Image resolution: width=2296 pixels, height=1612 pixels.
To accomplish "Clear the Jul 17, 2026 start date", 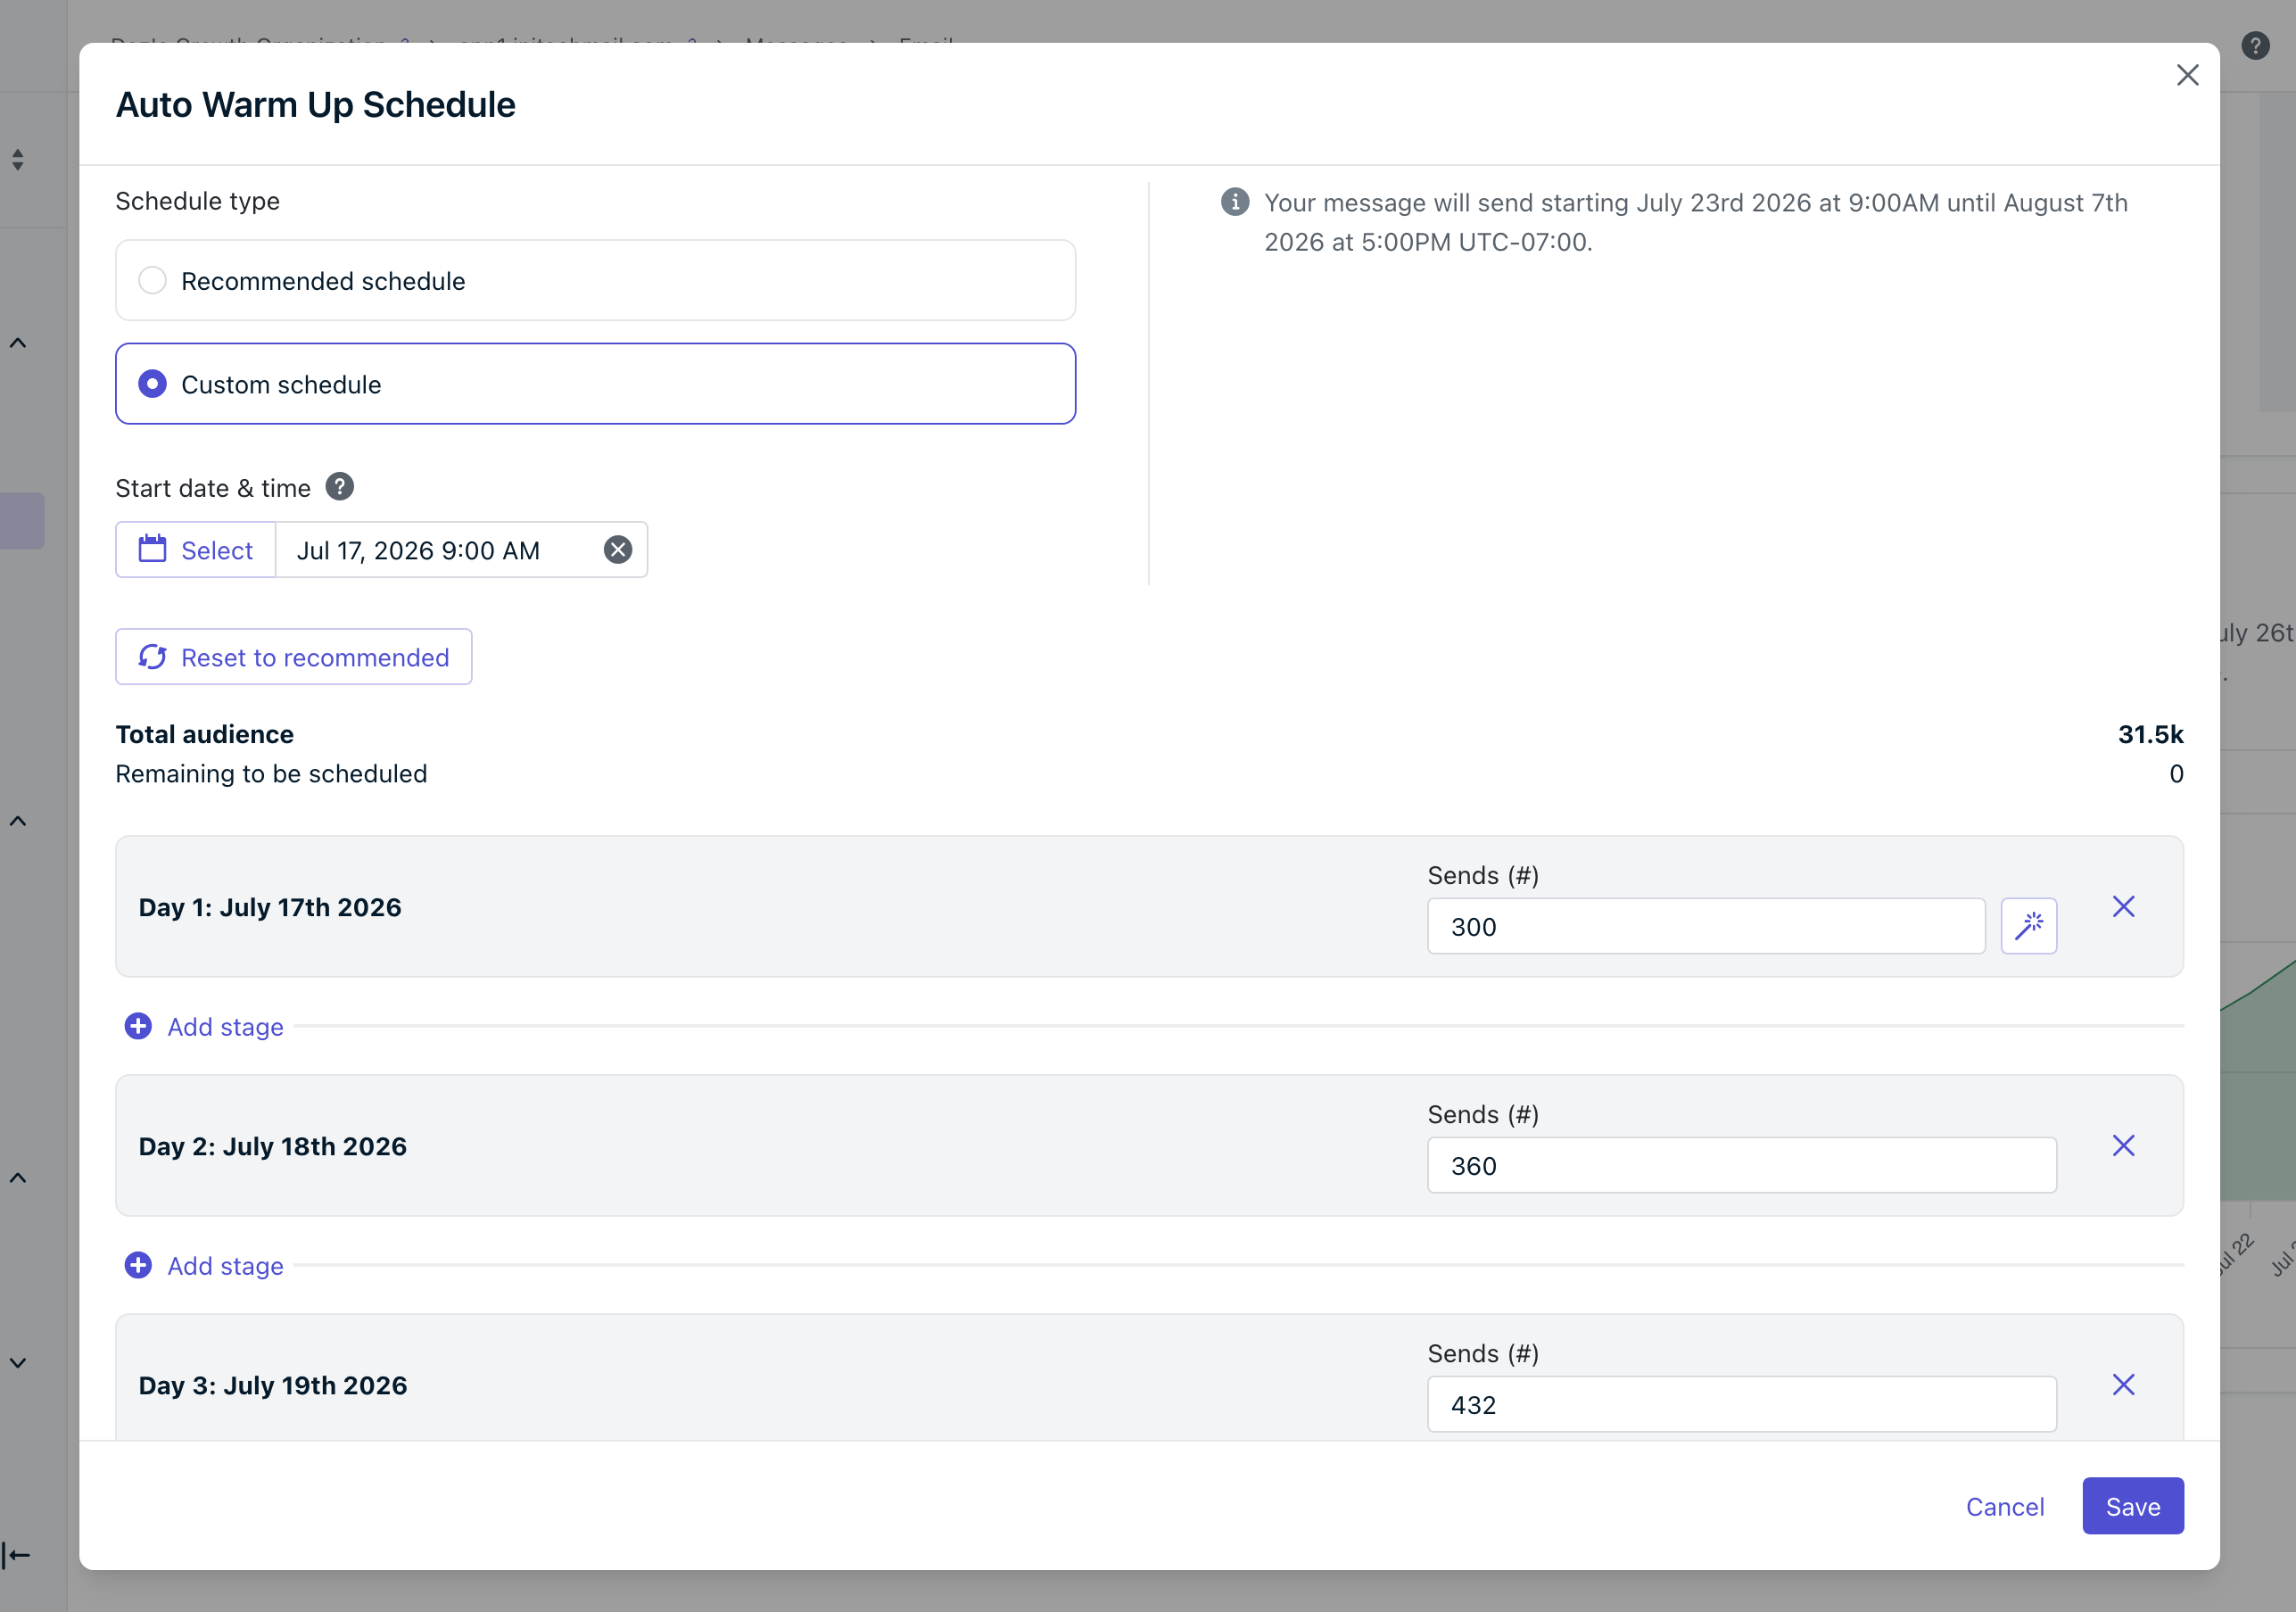I will [618, 550].
